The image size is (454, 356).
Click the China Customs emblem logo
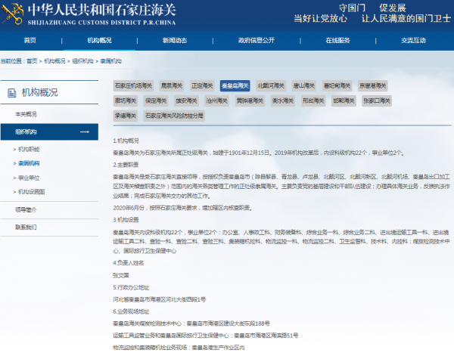click(14, 11)
